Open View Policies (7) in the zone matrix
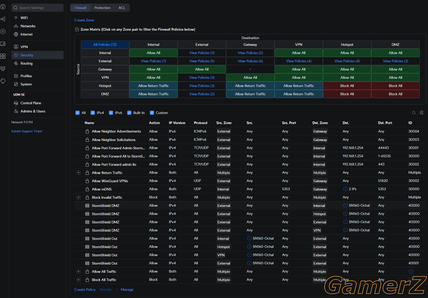Screen dimensions: 428x298 [153, 61]
